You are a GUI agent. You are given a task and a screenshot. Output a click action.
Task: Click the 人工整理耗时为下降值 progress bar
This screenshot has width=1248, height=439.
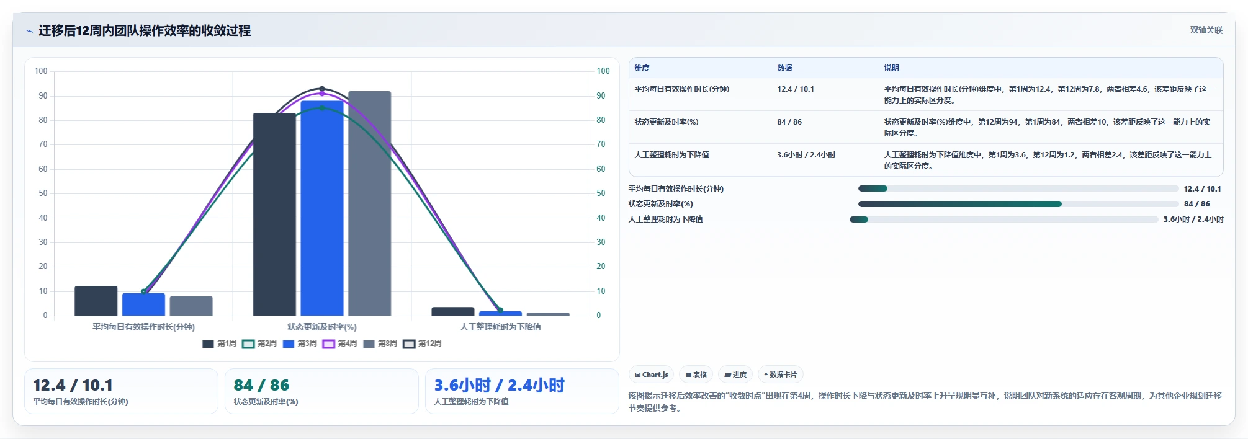(1003, 219)
